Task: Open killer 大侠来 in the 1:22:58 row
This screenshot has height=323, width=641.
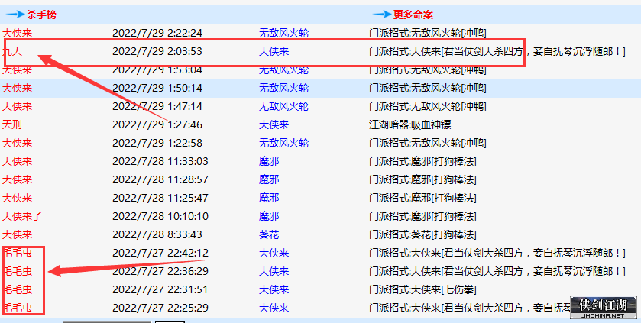Action: [x=17, y=143]
